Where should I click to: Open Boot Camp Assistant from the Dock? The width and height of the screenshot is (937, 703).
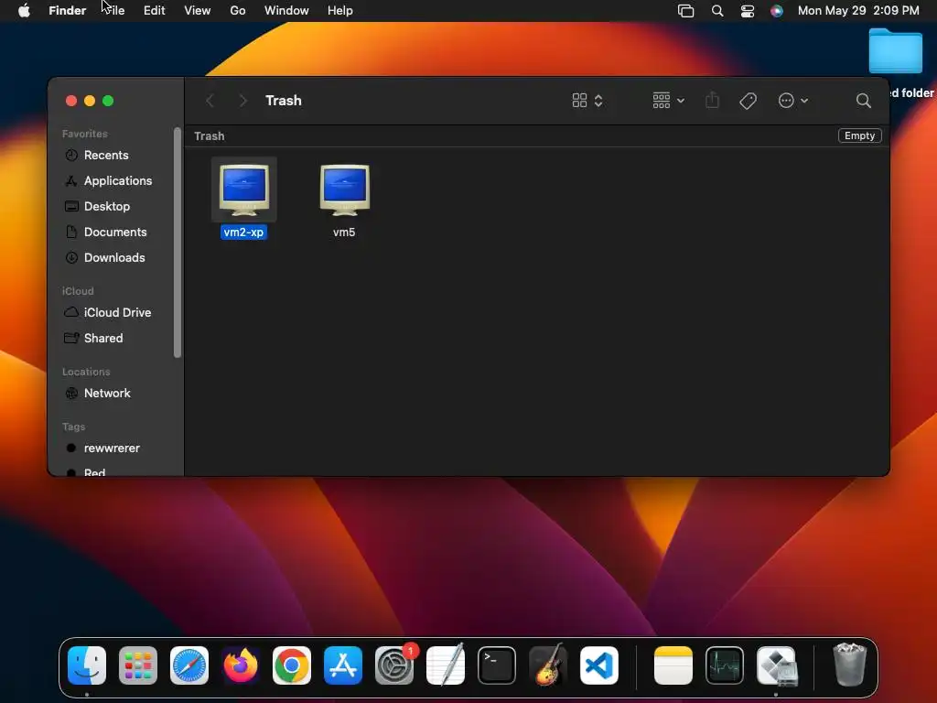click(x=776, y=665)
